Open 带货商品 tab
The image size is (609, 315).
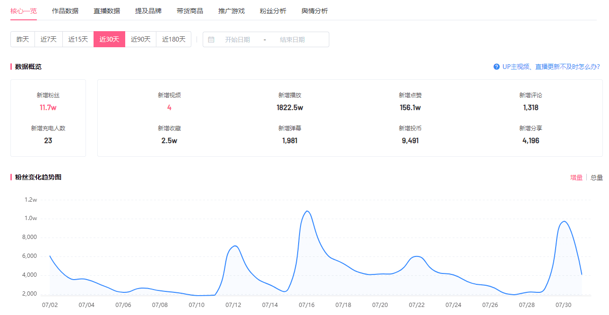190,11
